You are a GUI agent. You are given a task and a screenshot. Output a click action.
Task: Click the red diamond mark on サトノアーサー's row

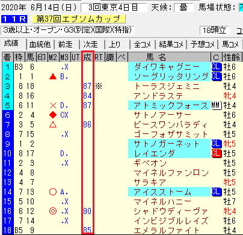(53, 115)
